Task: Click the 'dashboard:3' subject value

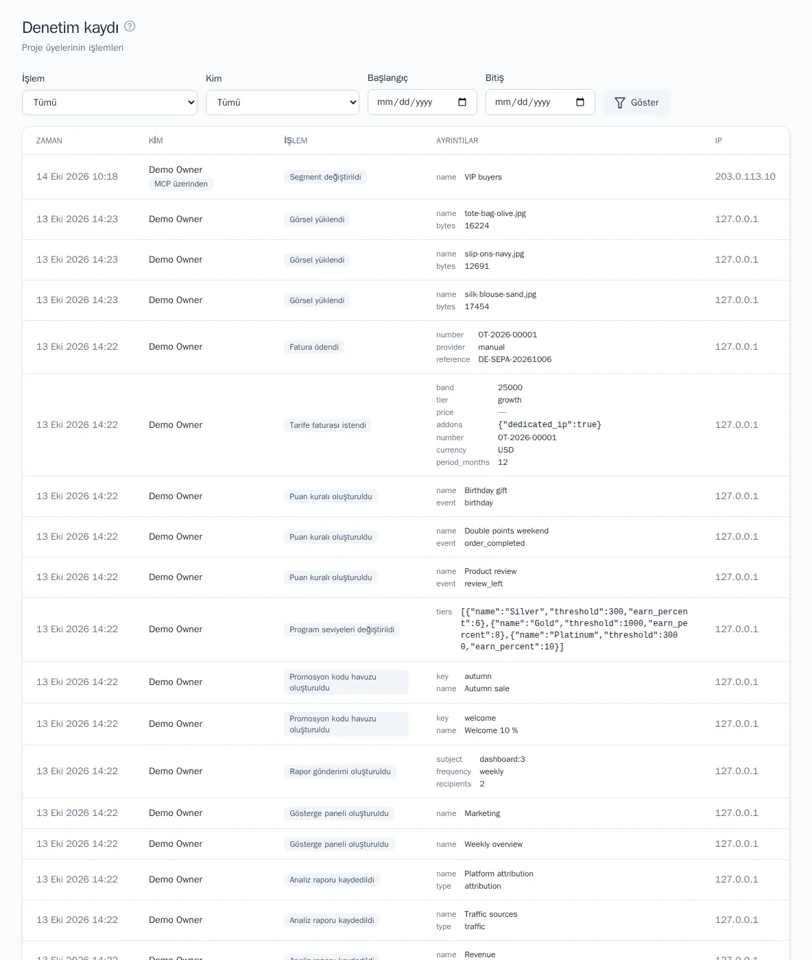Action: tap(503, 759)
